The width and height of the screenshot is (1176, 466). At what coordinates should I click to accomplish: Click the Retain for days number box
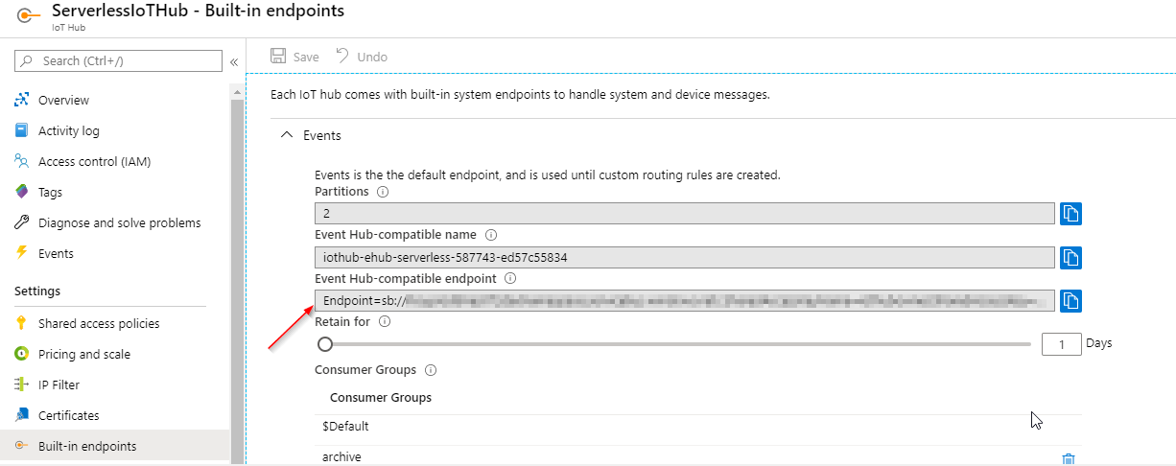[x=1061, y=343]
